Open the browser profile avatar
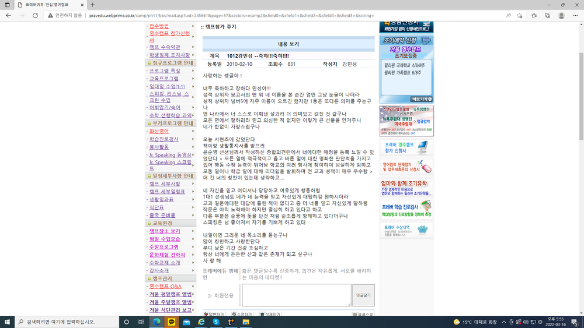 [x=561, y=16]
